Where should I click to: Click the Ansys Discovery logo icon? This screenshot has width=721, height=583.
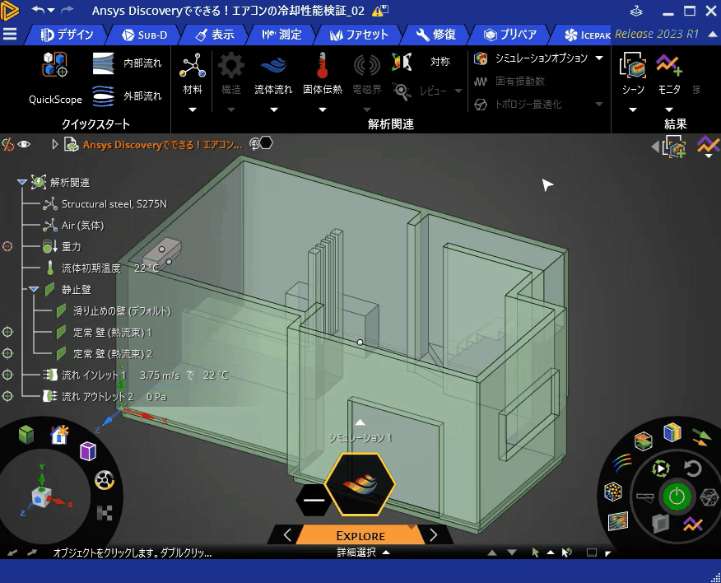click(9, 10)
